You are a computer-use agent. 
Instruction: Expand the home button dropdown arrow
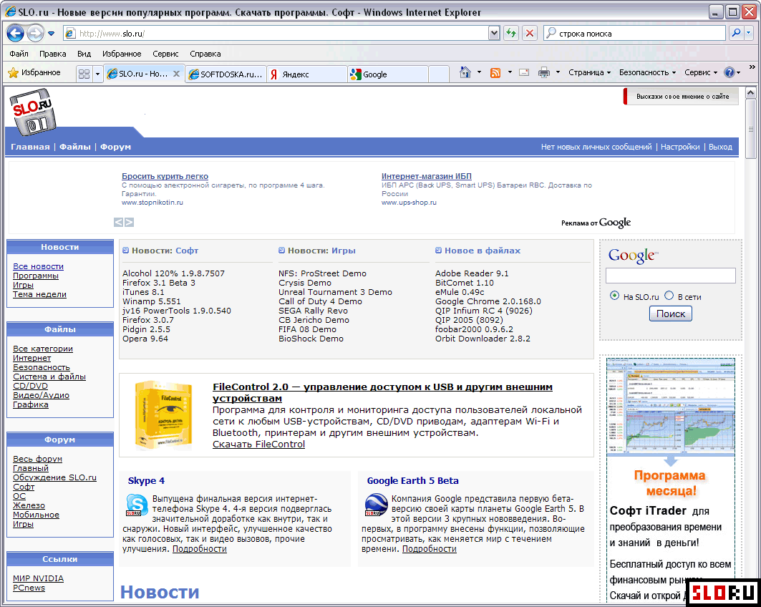(479, 72)
